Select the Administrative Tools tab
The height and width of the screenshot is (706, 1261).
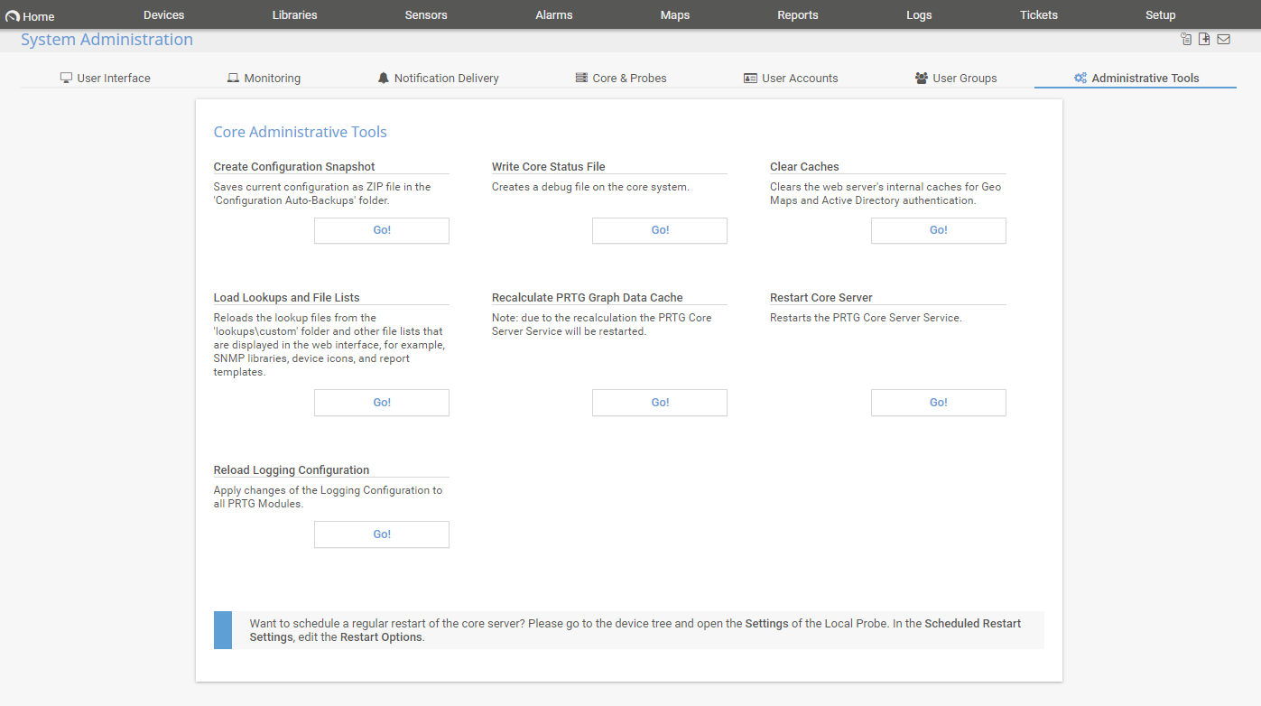(x=1136, y=78)
